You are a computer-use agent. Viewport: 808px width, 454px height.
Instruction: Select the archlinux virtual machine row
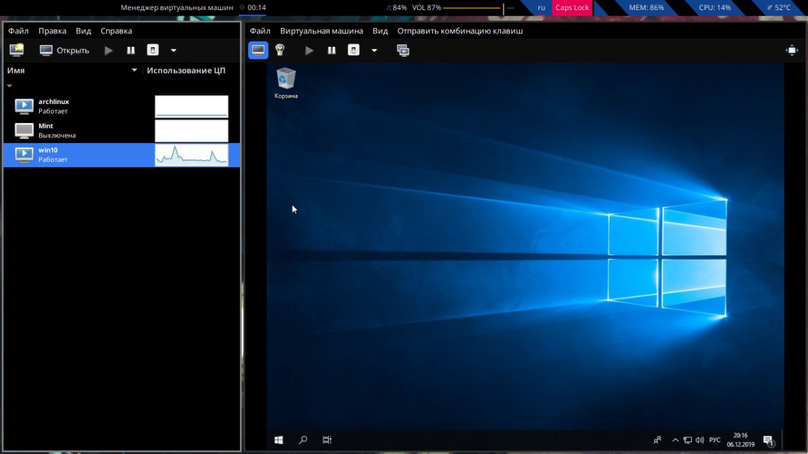(121, 107)
